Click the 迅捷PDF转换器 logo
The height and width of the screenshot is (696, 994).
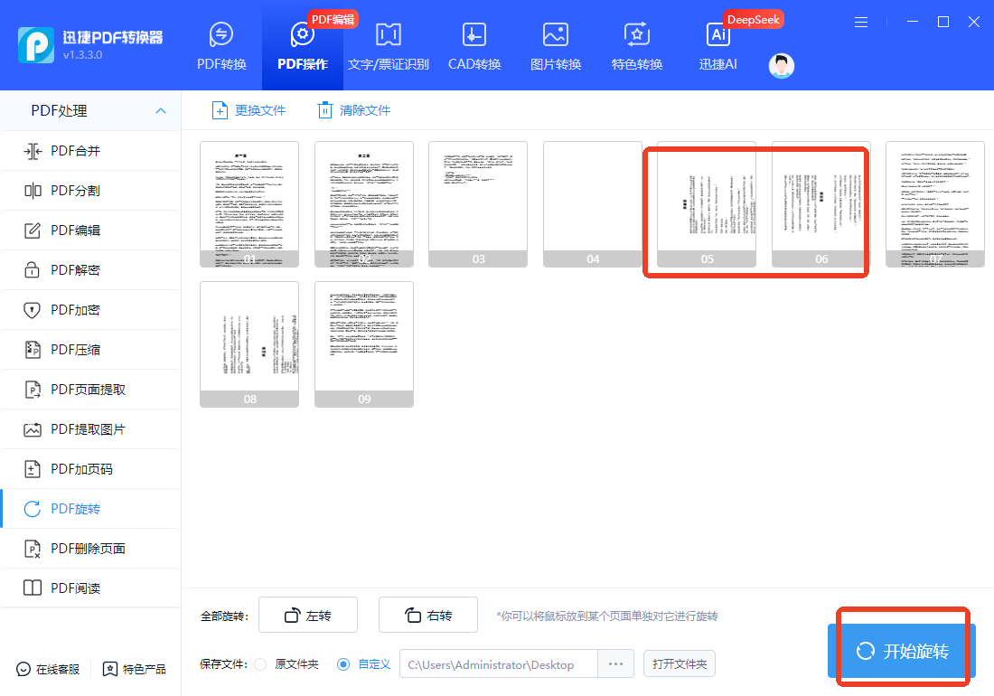tap(90, 44)
